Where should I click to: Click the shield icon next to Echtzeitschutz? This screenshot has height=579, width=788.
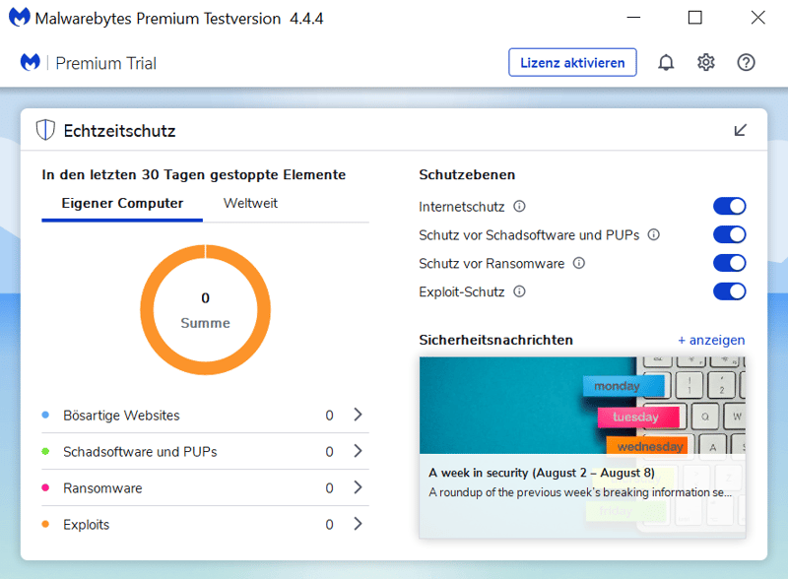pos(45,130)
